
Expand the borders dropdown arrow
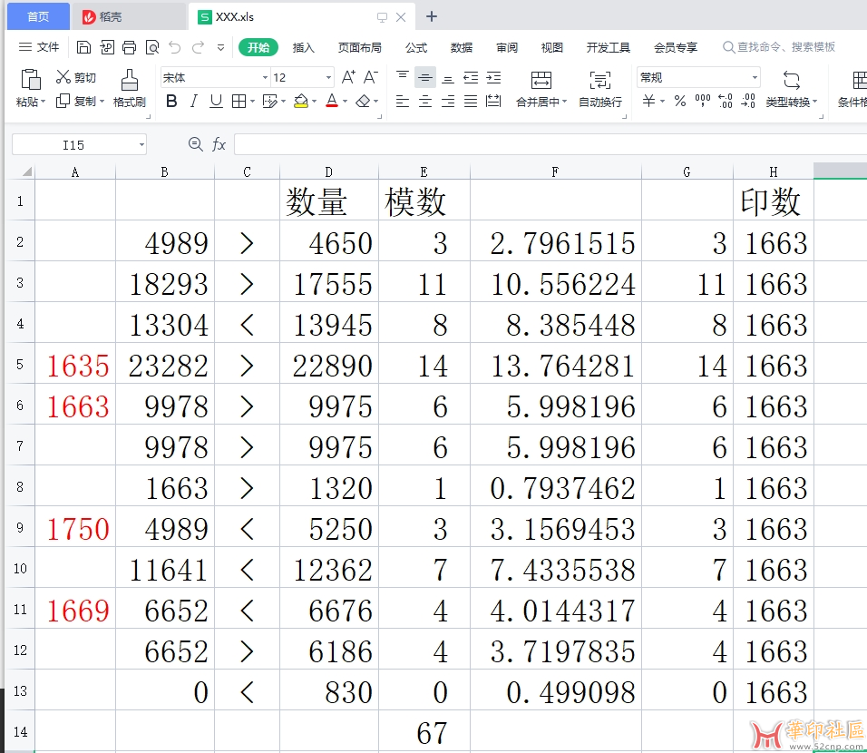[x=252, y=102]
